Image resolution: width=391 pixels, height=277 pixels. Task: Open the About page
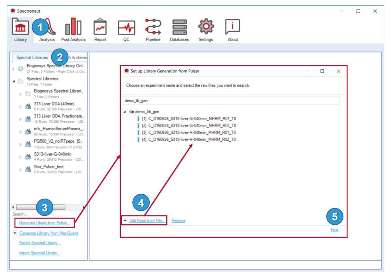coord(232,30)
